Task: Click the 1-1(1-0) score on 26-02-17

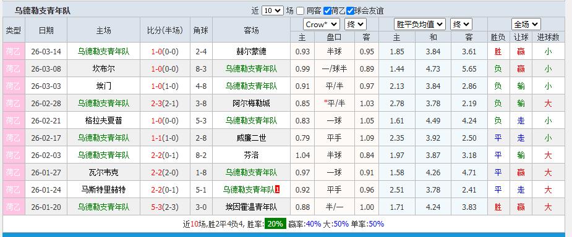Action: coord(165,138)
